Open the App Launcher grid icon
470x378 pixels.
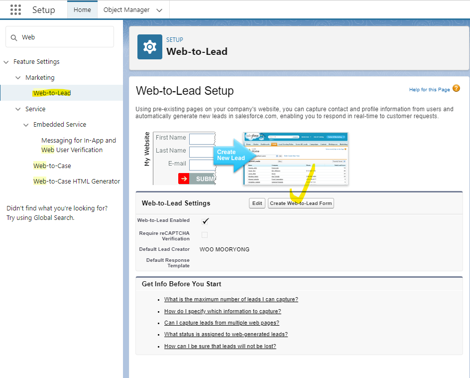(15, 9)
